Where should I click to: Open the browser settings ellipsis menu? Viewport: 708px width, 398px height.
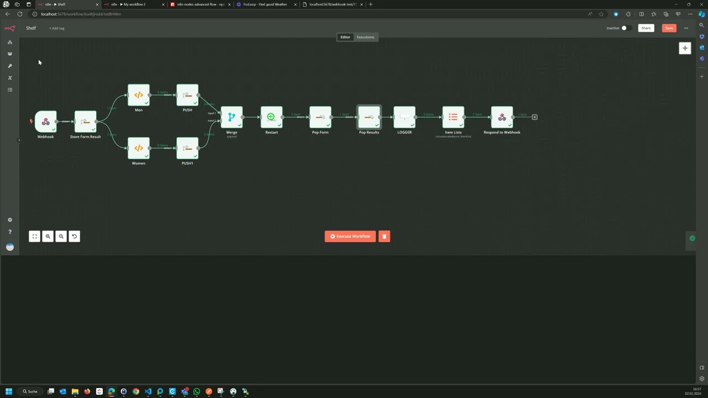point(690,14)
